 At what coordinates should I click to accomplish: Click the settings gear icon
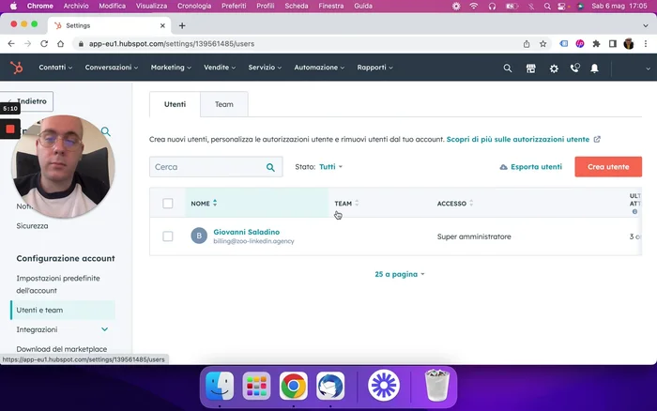(x=553, y=68)
